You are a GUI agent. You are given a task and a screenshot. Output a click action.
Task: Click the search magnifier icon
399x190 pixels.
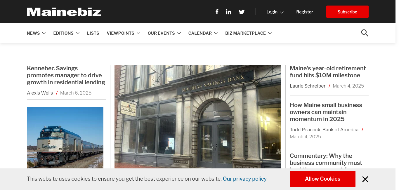[365, 33]
